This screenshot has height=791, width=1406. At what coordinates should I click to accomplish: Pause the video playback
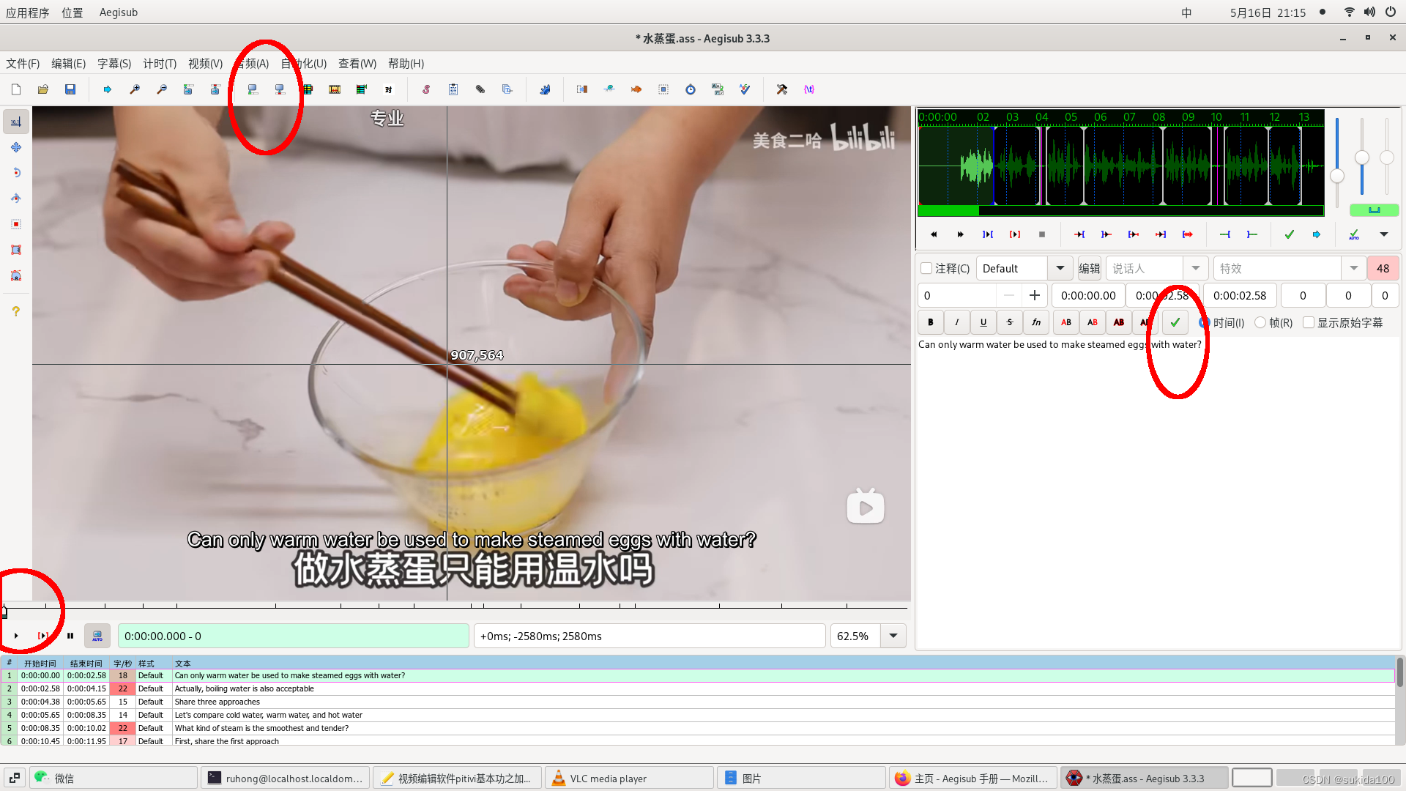[x=70, y=636]
